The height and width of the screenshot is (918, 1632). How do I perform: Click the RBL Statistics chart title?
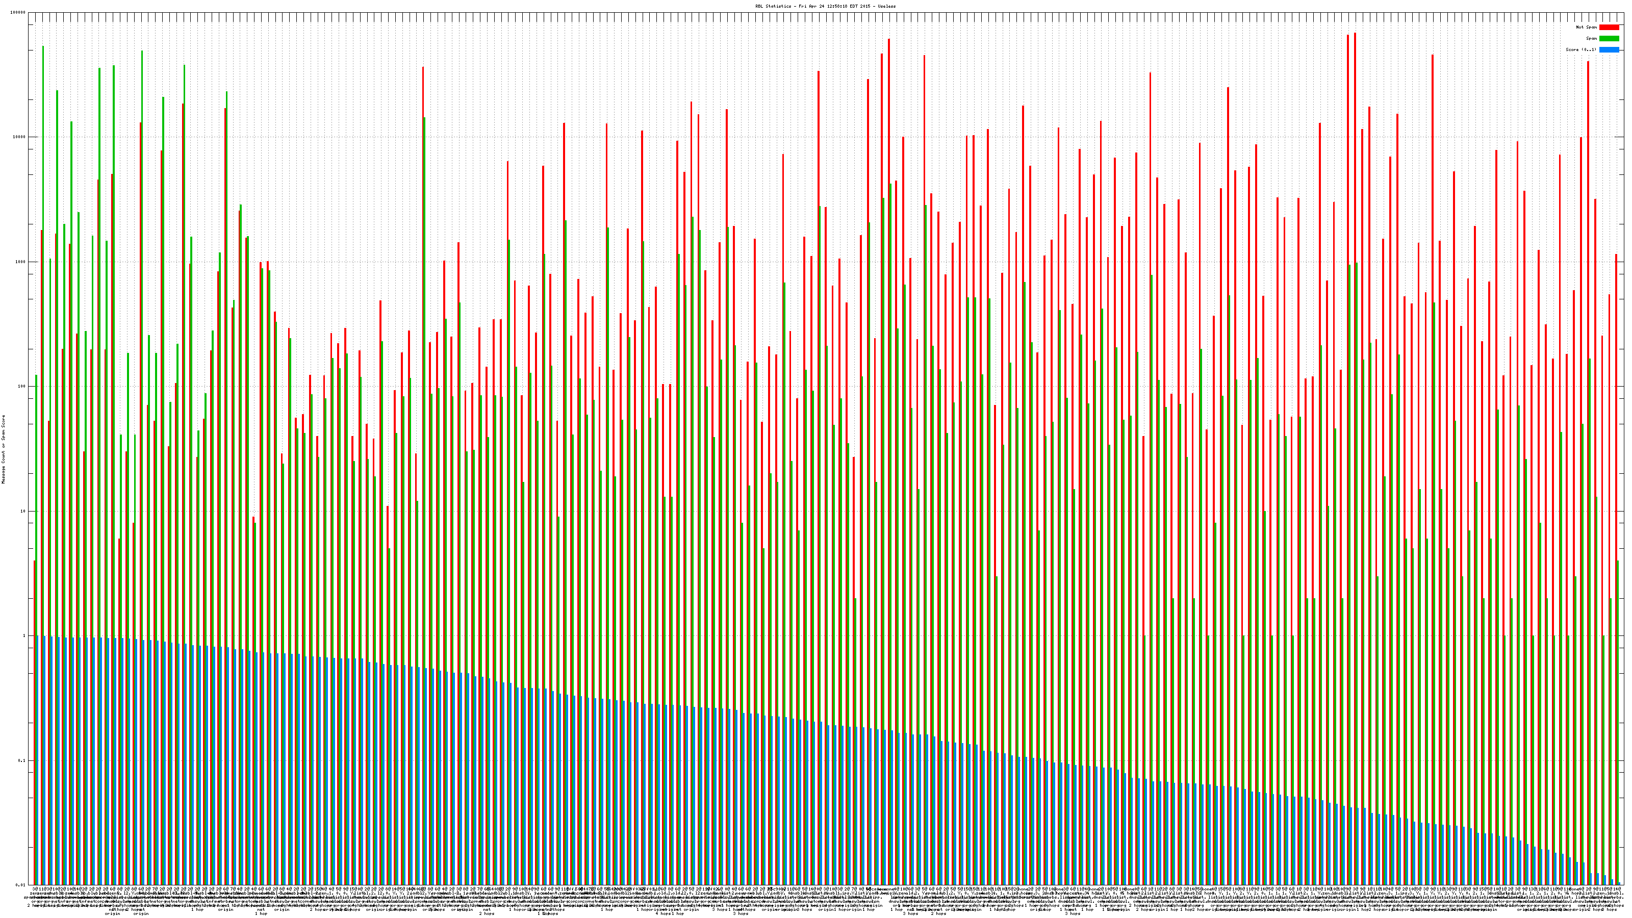point(826,6)
